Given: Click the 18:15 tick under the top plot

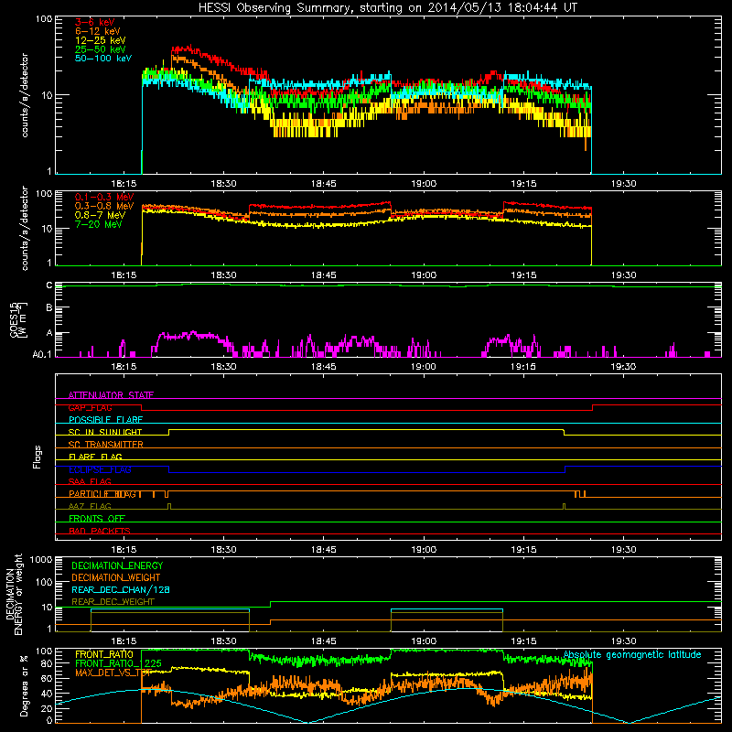Looking at the screenshot, I should pyautogui.click(x=124, y=184).
